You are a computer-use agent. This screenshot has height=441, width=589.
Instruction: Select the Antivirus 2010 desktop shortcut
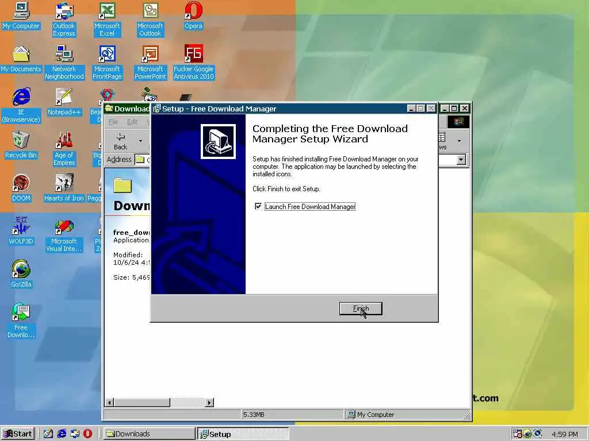(193, 63)
